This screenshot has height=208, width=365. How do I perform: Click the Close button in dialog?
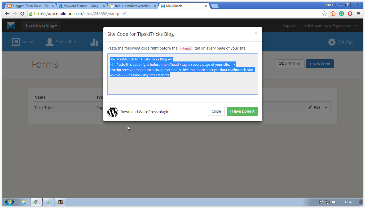click(216, 111)
